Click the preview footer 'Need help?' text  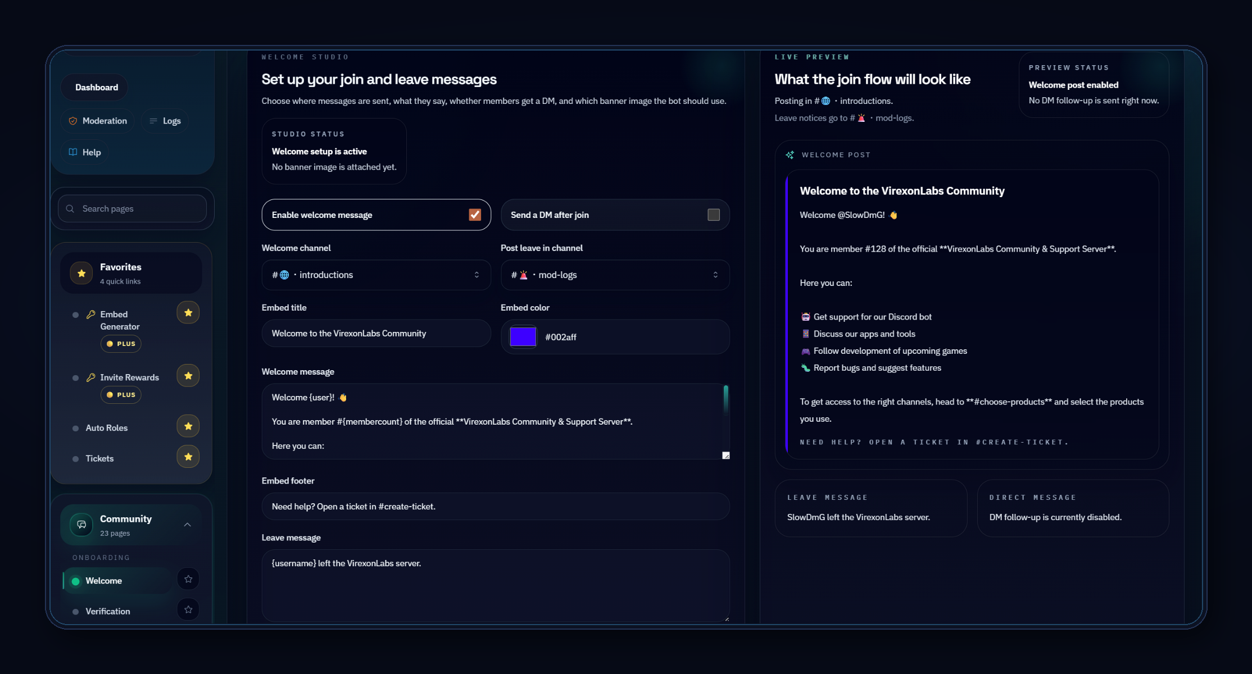point(934,442)
